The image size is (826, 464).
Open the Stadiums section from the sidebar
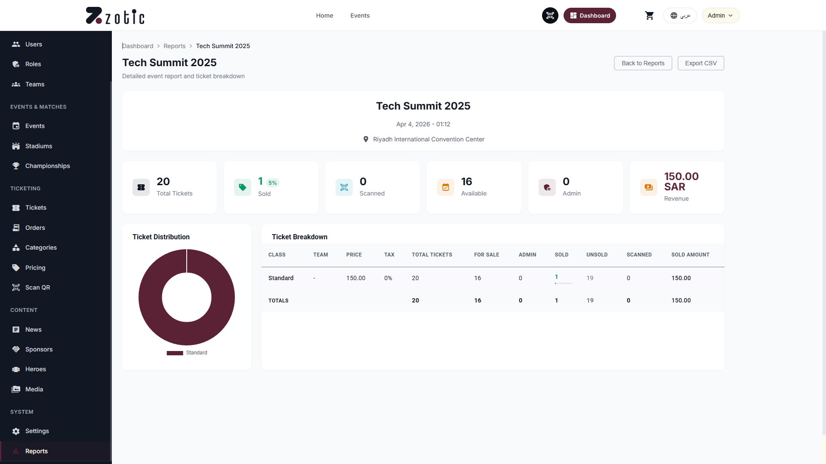[38, 146]
